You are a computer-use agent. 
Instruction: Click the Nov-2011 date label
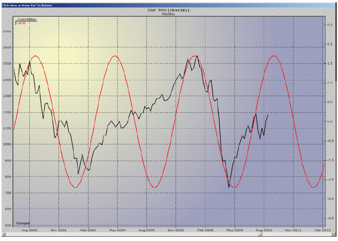[x=293, y=229]
